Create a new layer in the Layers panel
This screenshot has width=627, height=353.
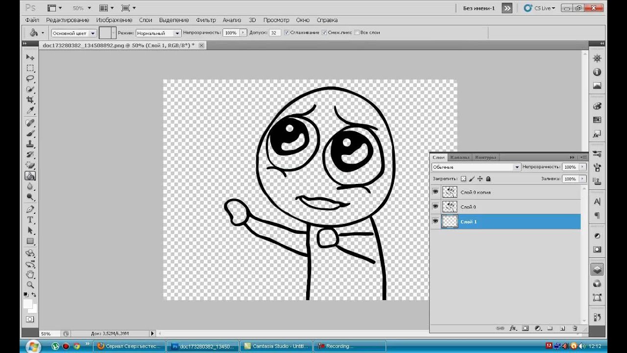[x=562, y=328]
